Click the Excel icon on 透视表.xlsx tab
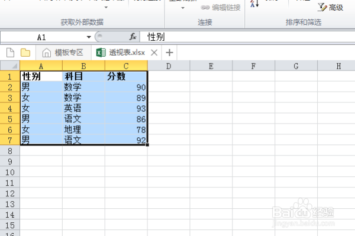This screenshot has width=355, height=236. click(x=101, y=53)
